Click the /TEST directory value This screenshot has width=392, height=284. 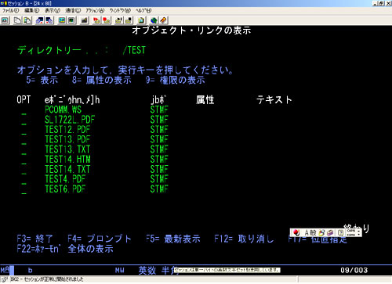[134, 50]
